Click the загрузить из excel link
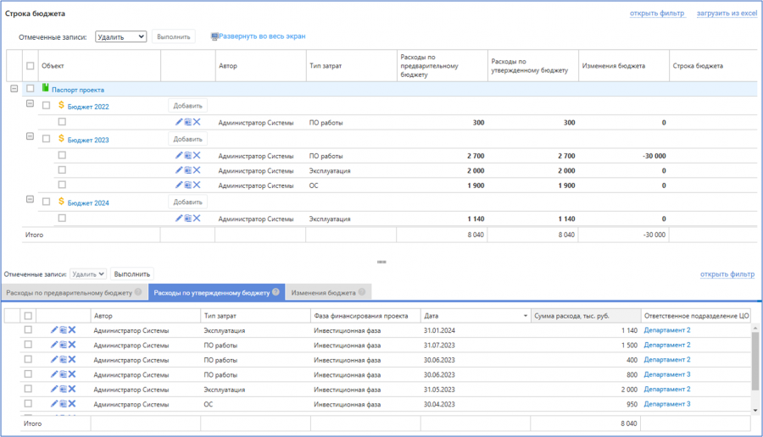The height and width of the screenshot is (437, 763). (x=727, y=14)
